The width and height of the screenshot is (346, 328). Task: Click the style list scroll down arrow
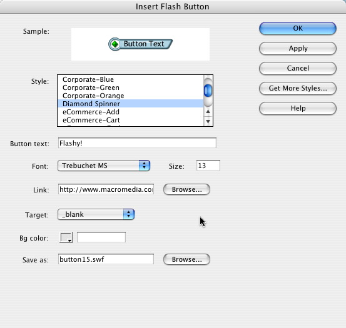(208, 121)
